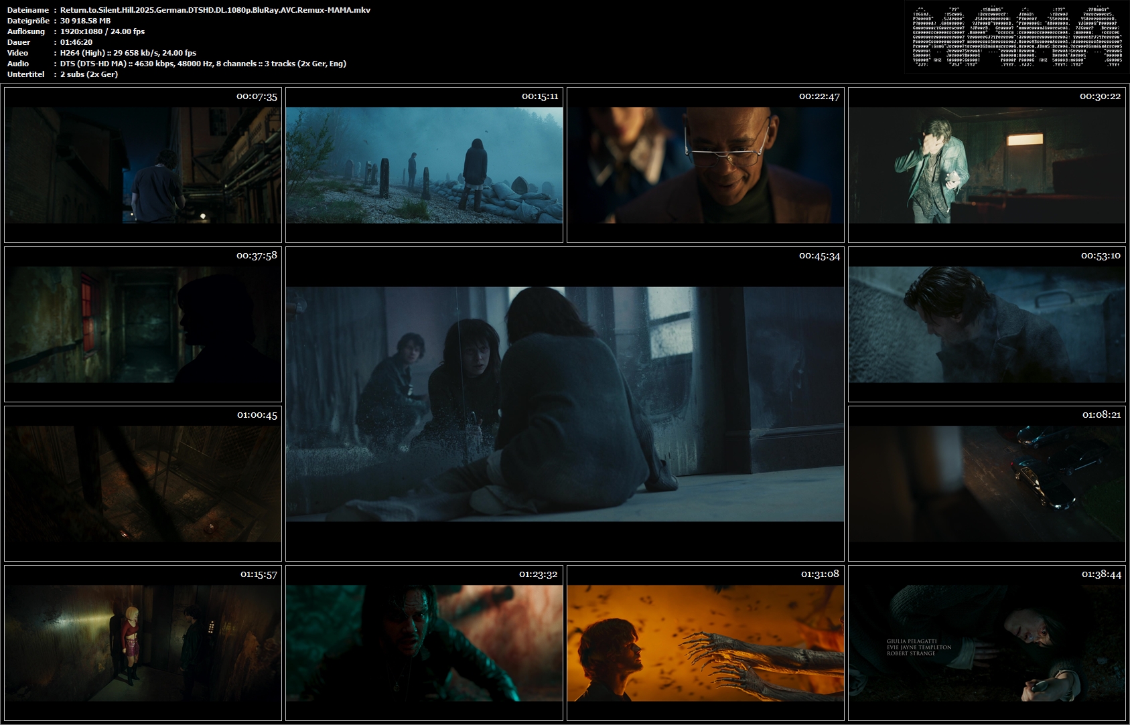Screen dimensions: 1130x725
Task: Select the frame stamped 00:30:22
Action: click(x=987, y=165)
